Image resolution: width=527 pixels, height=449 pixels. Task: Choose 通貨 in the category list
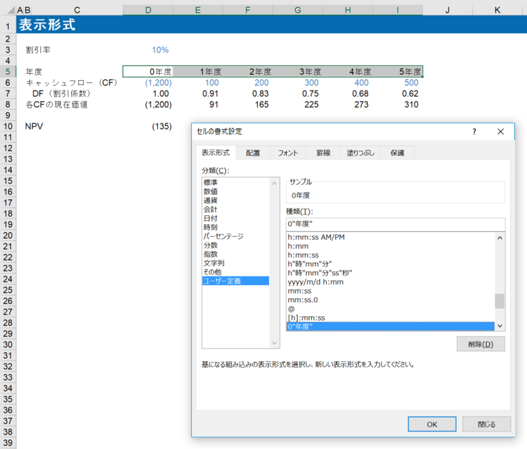pyautogui.click(x=211, y=200)
